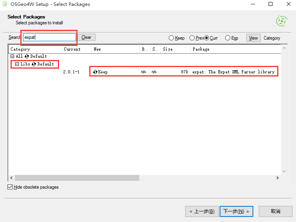The height and width of the screenshot is (222, 296).
Task: Collapse the Libs category tree node
Action: [17, 64]
